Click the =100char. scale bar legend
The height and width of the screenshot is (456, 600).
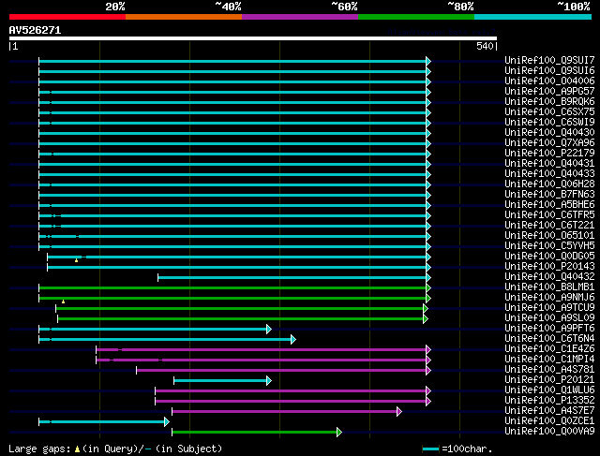(457, 449)
